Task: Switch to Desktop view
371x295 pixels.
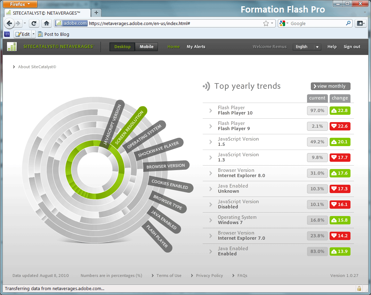Action: (x=122, y=47)
